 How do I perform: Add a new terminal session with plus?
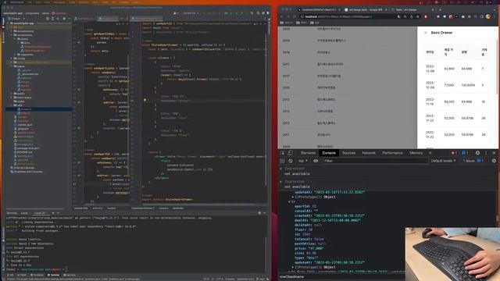pos(53,213)
